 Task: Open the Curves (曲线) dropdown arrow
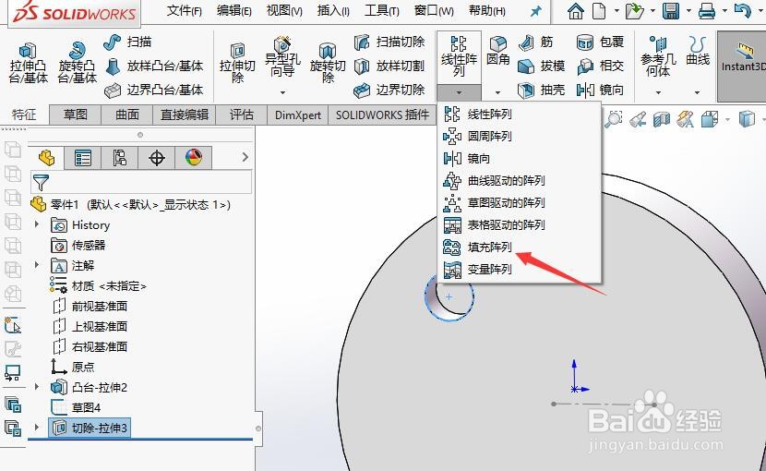click(x=697, y=92)
